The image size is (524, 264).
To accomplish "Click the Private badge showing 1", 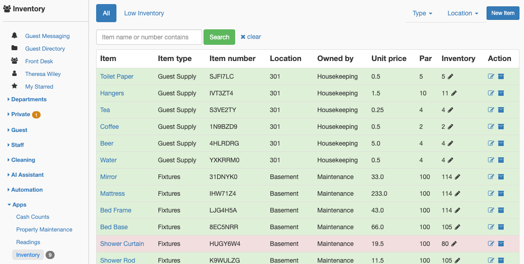I will pos(36,115).
